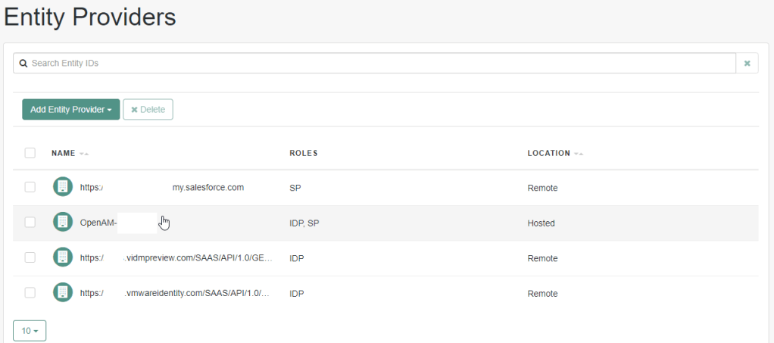Open the Add Entity Provider dropdown
Image resolution: width=774 pixels, height=343 pixels.
point(70,110)
